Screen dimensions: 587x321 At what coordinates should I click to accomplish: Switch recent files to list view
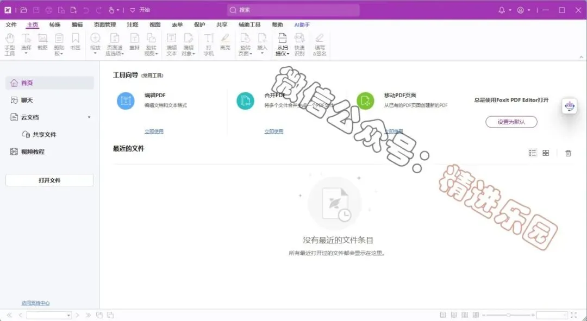click(x=532, y=153)
